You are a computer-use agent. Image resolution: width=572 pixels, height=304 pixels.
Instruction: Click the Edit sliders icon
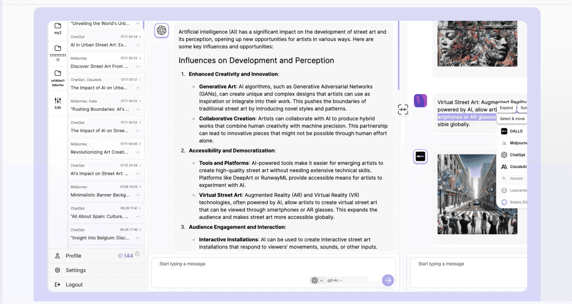pos(58,101)
